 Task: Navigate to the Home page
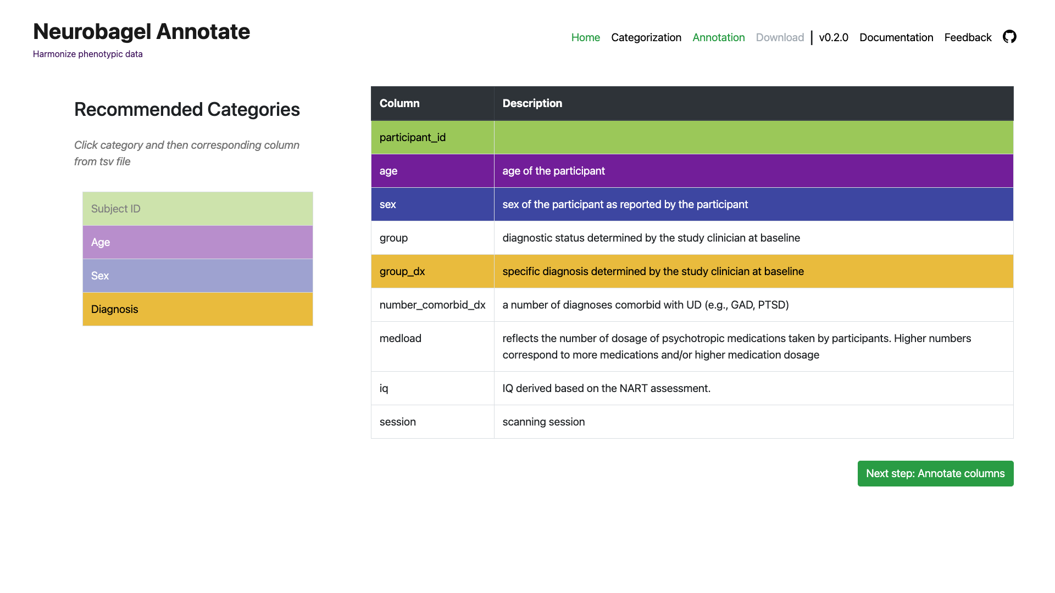pyautogui.click(x=585, y=37)
